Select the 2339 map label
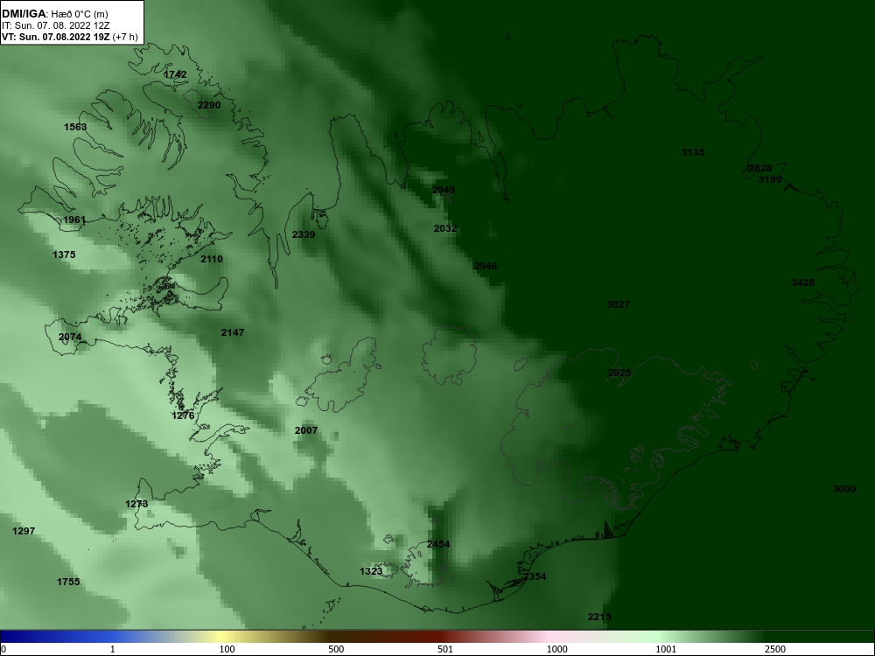This screenshot has height=656, width=875. point(304,234)
